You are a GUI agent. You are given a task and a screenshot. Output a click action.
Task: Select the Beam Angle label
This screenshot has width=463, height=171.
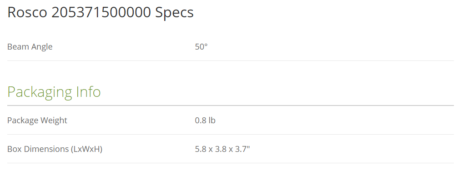(30, 47)
